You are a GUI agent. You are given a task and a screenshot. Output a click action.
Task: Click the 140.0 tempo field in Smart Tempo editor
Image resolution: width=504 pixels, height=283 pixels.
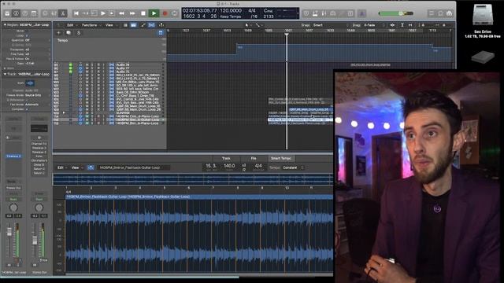(229, 166)
